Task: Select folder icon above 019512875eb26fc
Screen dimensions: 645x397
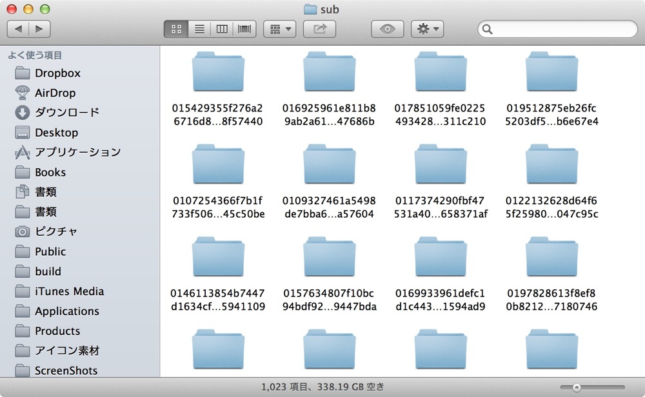Action: click(551, 72)
